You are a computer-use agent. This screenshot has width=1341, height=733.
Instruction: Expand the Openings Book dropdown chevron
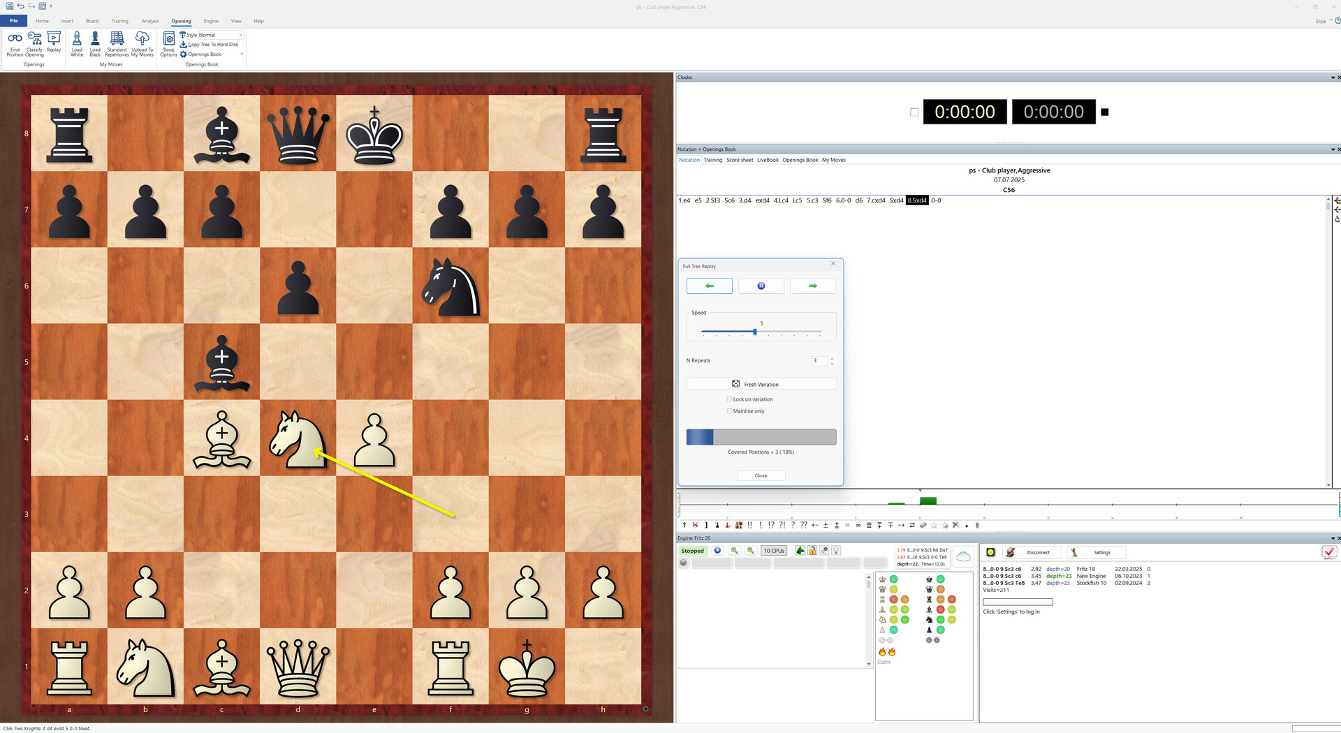[x=242, y=54]
